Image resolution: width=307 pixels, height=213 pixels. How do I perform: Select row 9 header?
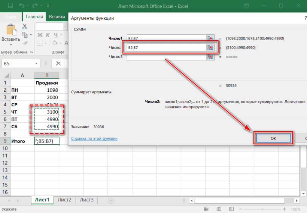[5, 141]
